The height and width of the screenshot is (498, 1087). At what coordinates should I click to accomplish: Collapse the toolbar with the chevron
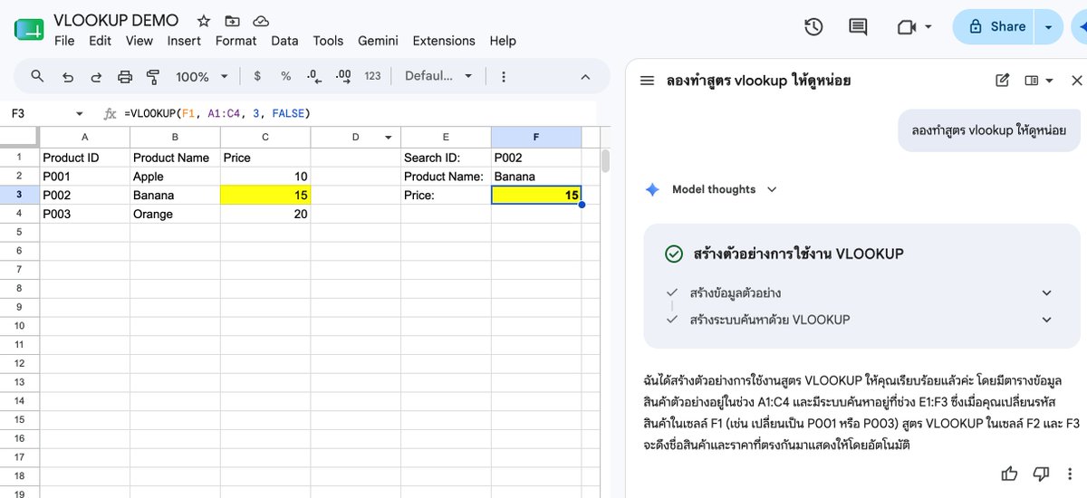(584, 77)
